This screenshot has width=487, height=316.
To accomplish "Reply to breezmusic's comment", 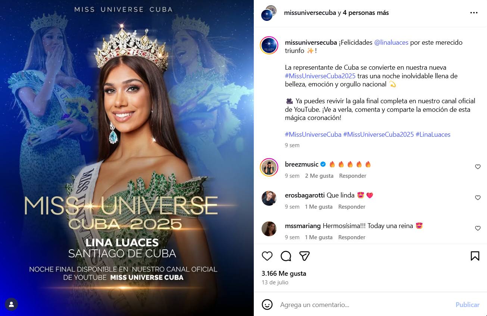I will [353, 176].
